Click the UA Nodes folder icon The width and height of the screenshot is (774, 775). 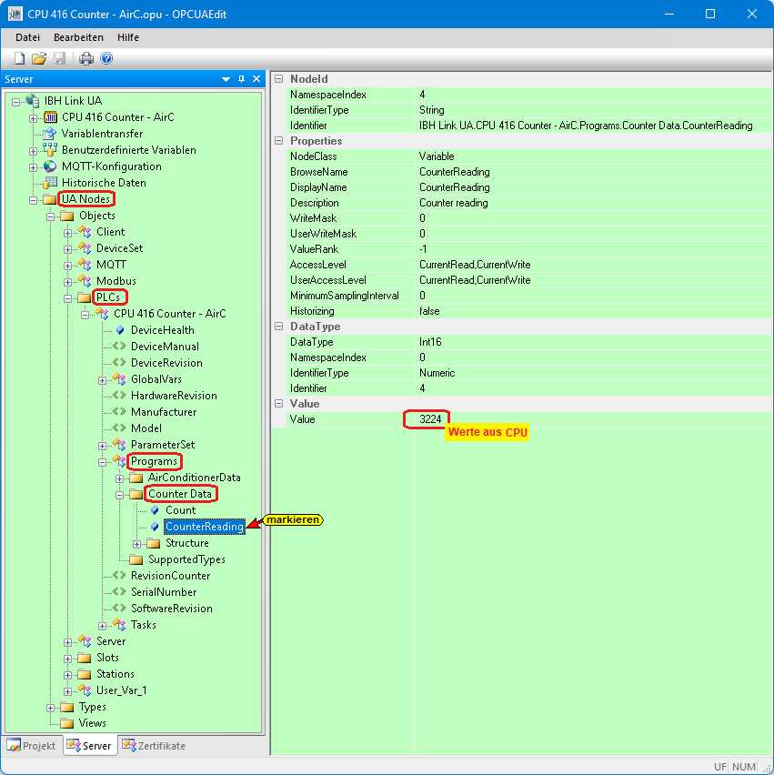click(x=49, y=199)
